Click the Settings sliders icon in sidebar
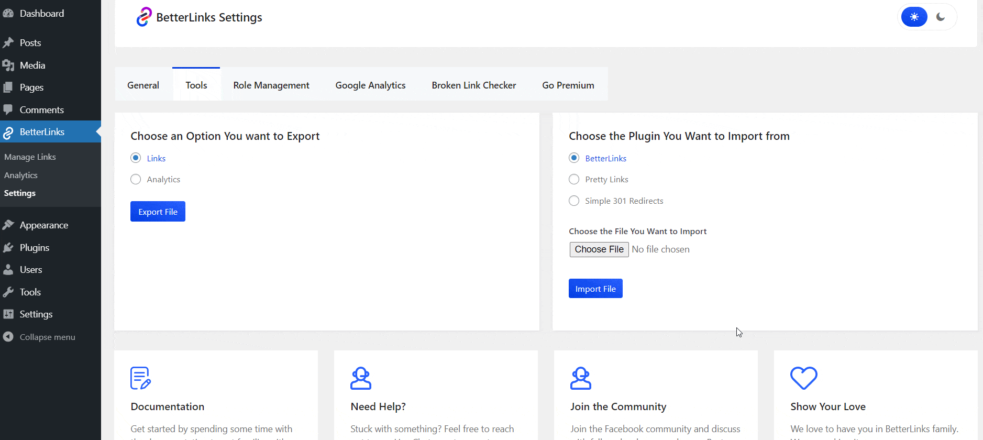Viewport: 983px width, 440px height. [x=8, y=314]
